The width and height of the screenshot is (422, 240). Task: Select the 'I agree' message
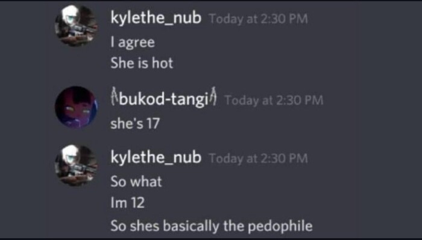[x=133, y=43]
